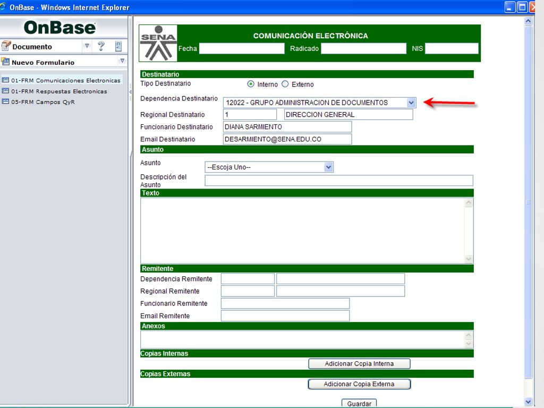Click the Nuevo Formulario icon

click(5, 62)
